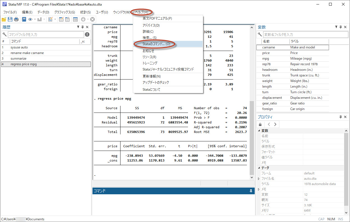Close the プロパティ properties panel
The width and height of the screenshot is (350, 222).
(345, 117)
